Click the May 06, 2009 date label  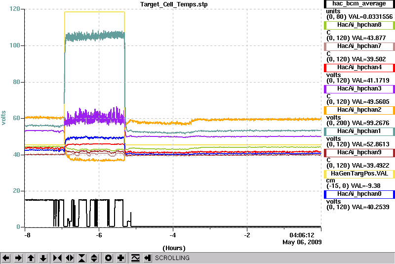point(302,242)
